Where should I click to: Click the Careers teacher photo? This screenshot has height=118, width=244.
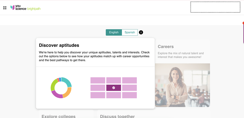tap(182, 85)
